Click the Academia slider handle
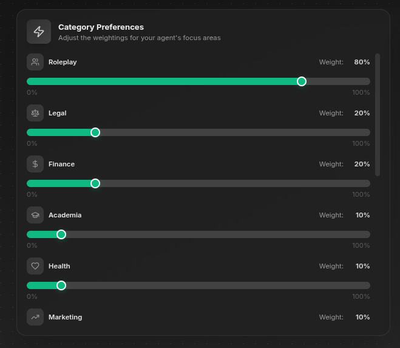This screenshot has width=400, height=348. [61, 234]
